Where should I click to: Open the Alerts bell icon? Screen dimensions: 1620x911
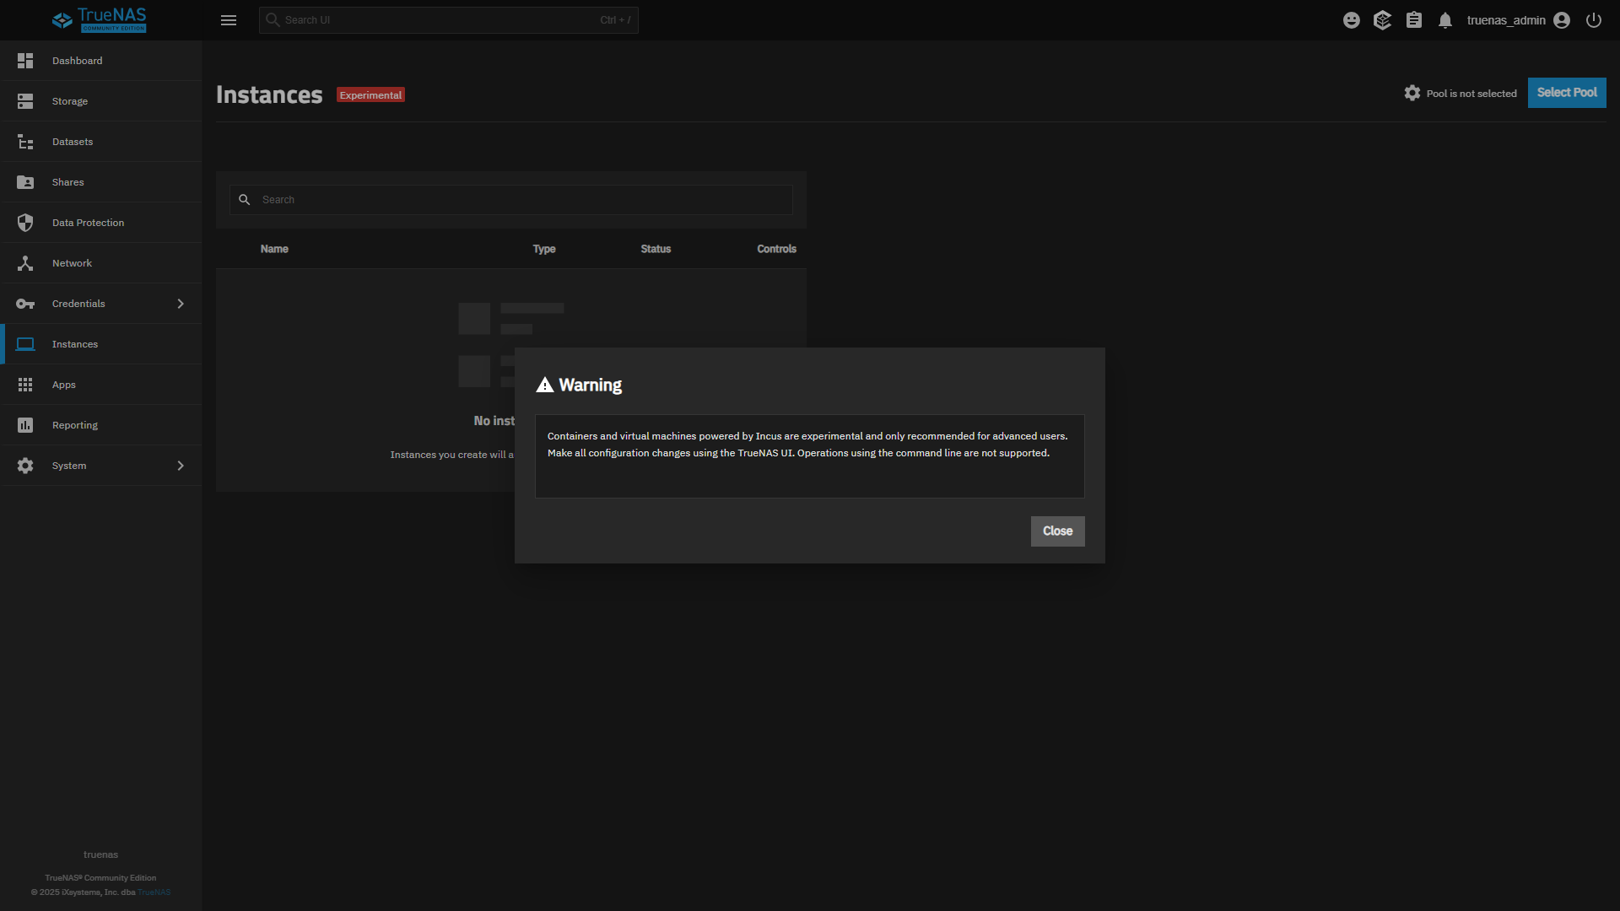(x=1445, y=20)
